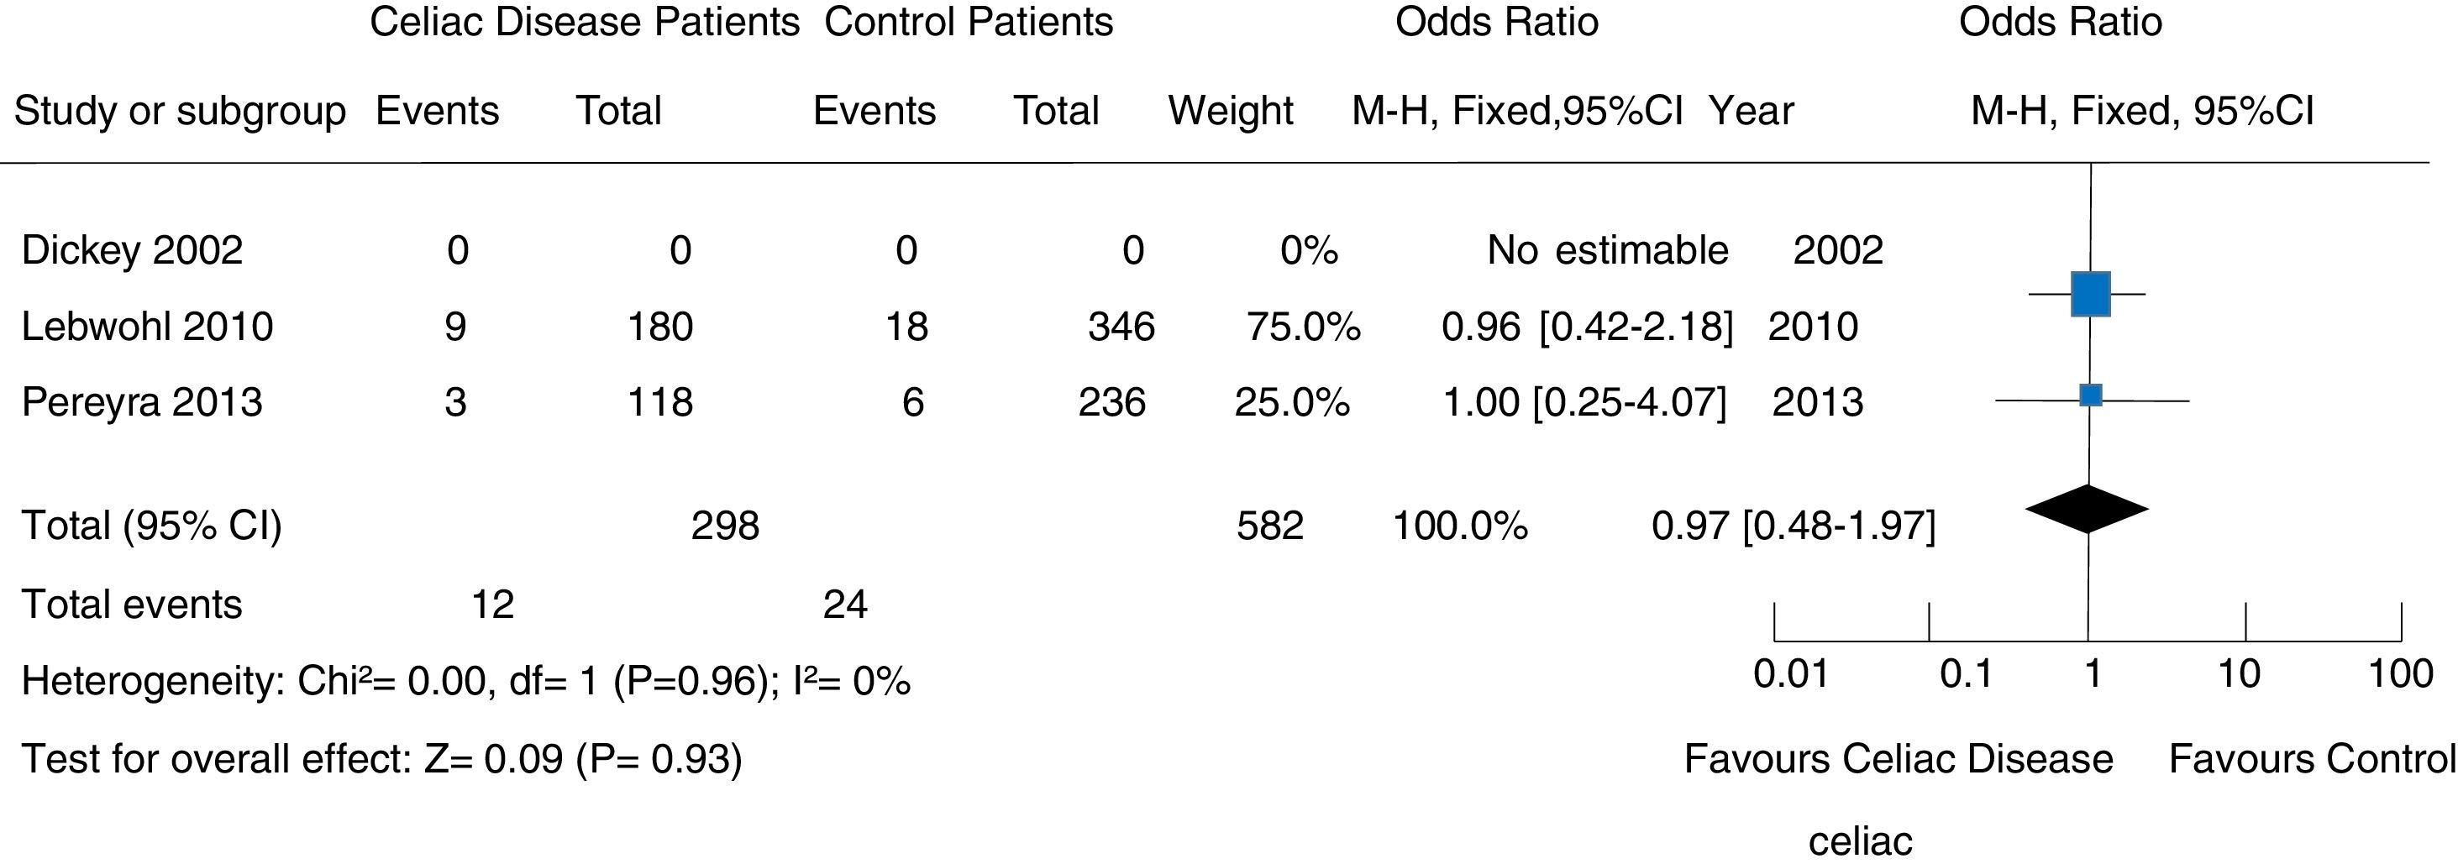Click the odds ratio 0.96 [0.42-2.18] text
This screenshot has width=2458, height=864.
tap(1587, 327)
